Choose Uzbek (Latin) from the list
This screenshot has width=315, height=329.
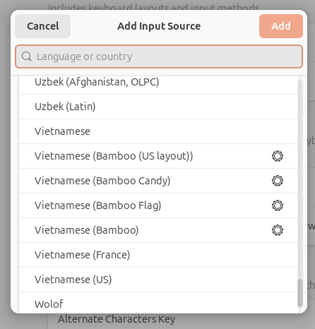click(x=65, y=107)
